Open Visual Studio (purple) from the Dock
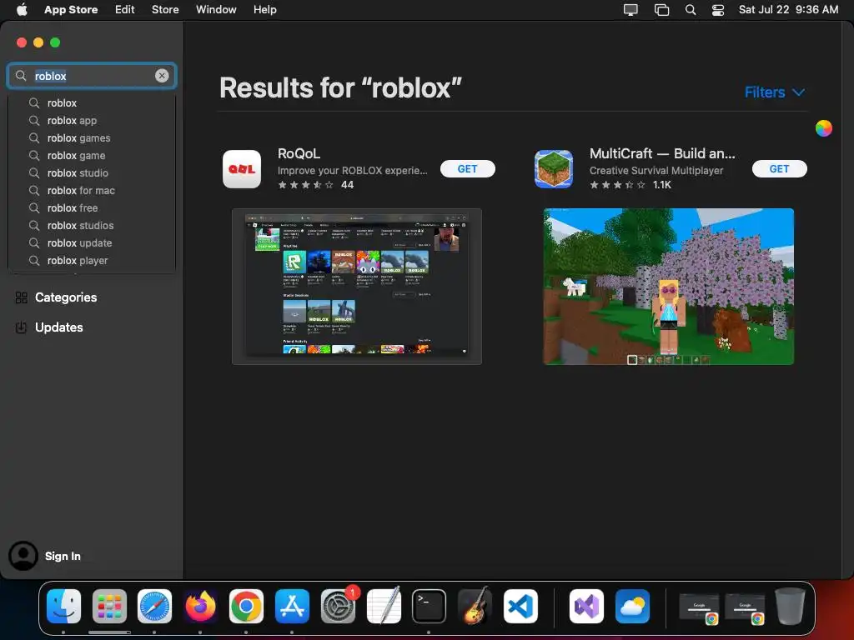Viewport: 854px width, 640px height. tap(586, 606)
